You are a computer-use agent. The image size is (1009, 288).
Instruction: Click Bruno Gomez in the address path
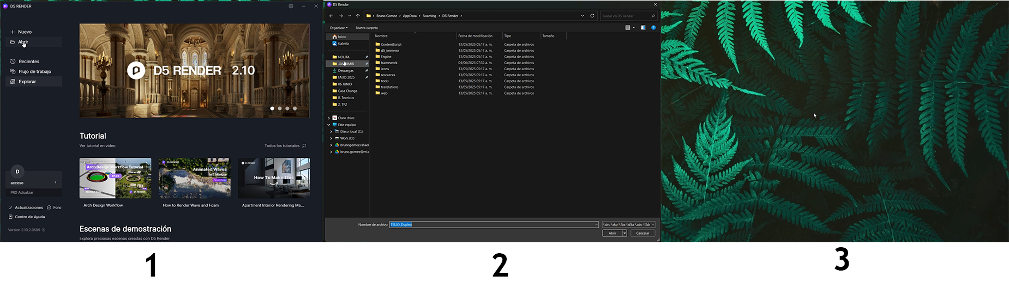(387, 16)
